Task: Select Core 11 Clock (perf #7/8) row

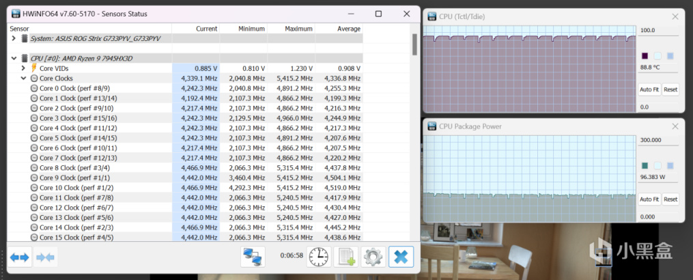Action: 186,198
